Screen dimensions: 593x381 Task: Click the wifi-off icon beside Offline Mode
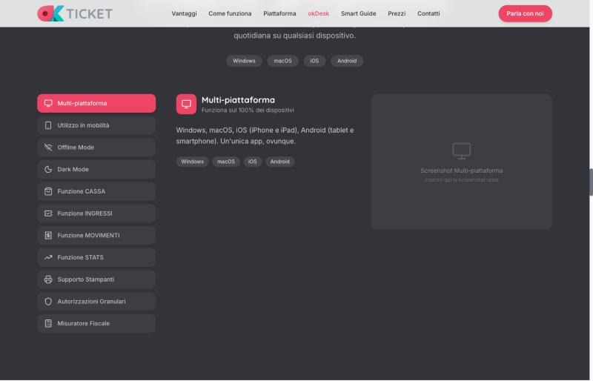coord(48,148)
